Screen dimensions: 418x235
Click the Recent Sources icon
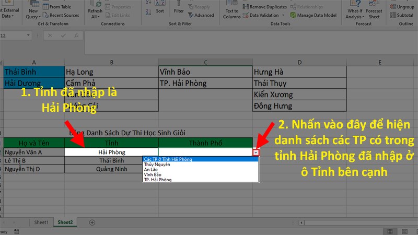[x=45, y=15]
